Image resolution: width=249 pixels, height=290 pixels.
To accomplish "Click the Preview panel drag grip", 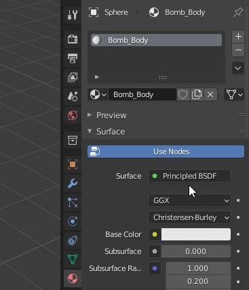I will pyautogui.click(x=241, y=115).
